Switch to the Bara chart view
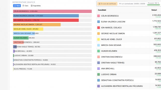Image resolution: width=161 pixels, height=90 pixels. click(17, 6)
